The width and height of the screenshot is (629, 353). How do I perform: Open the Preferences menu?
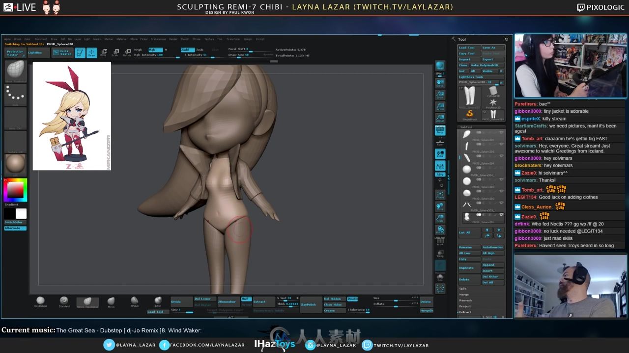pos(158,39)
